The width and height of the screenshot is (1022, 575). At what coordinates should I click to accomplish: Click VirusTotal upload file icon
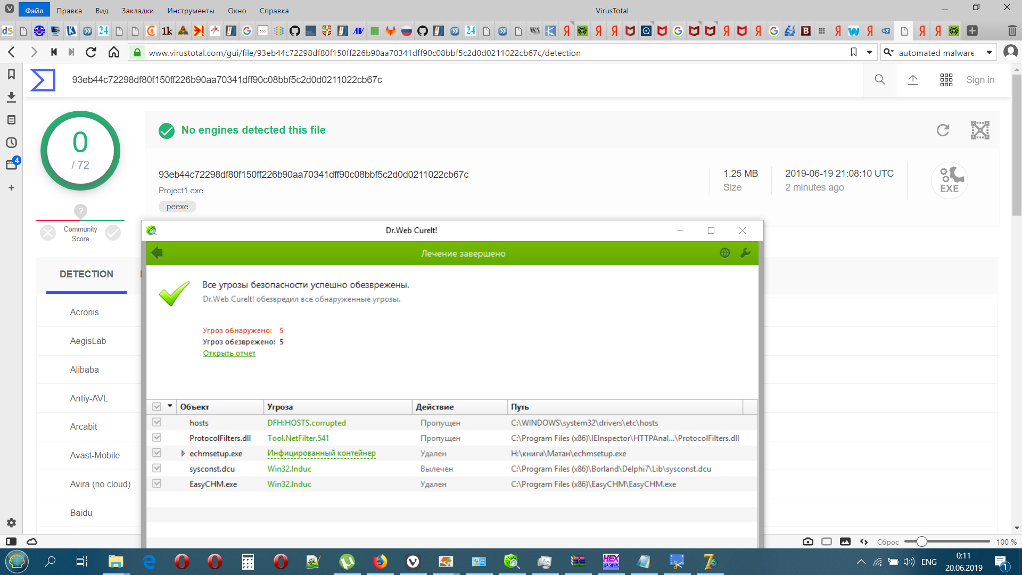click(x=913, y=80)
